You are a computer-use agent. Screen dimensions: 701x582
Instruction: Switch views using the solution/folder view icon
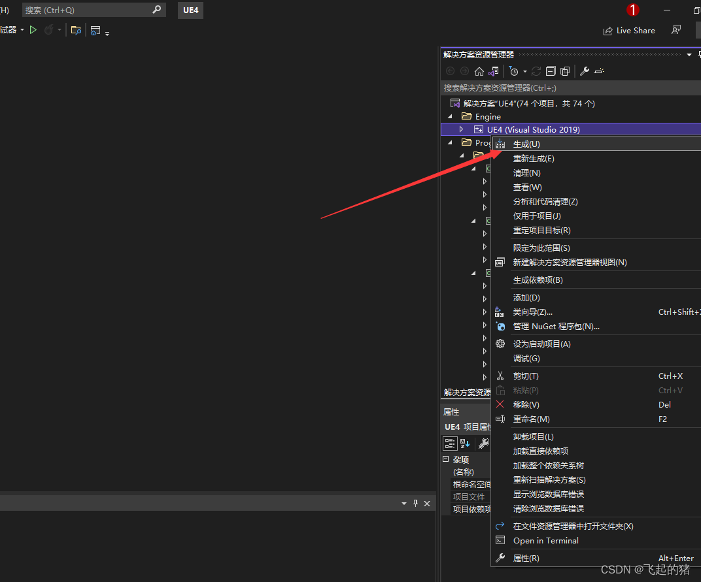494,71
